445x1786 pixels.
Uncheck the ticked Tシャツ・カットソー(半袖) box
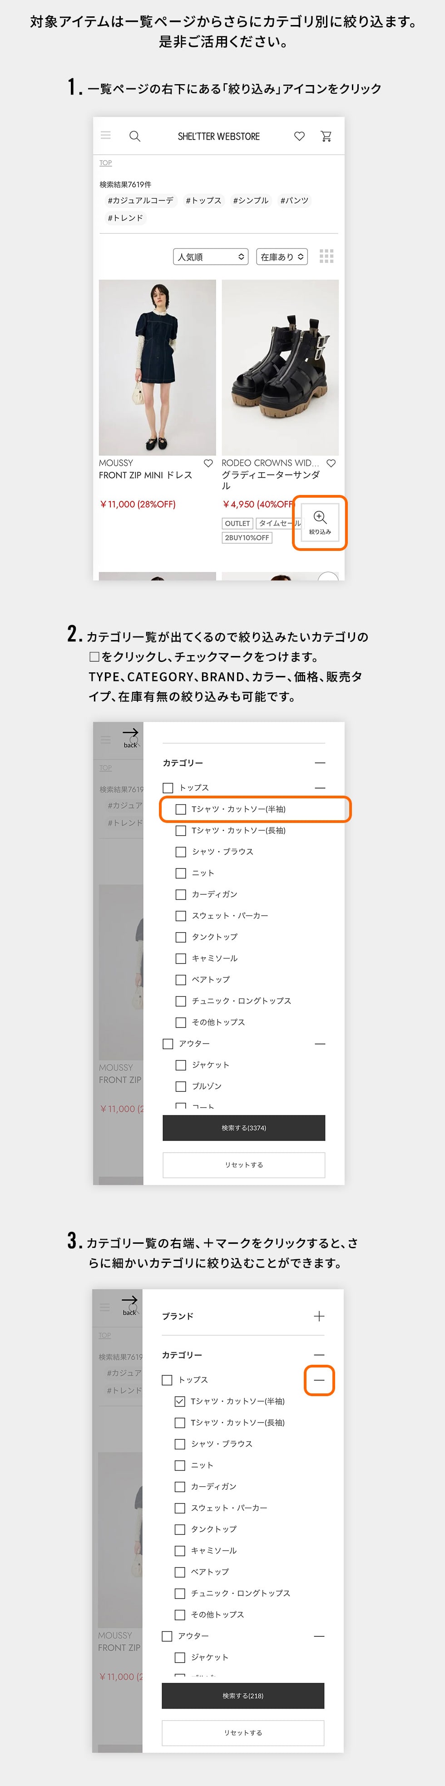[x=180, y=1401]
